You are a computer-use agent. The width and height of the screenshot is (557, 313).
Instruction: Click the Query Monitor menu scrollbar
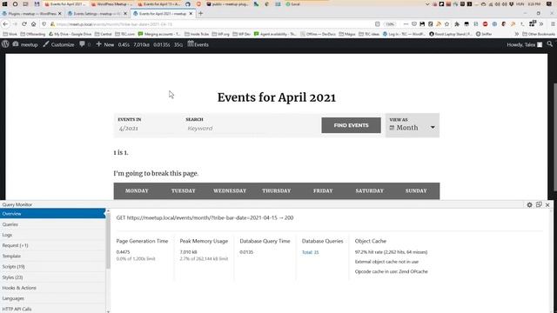pyautogui.click(x=108, y=242)
